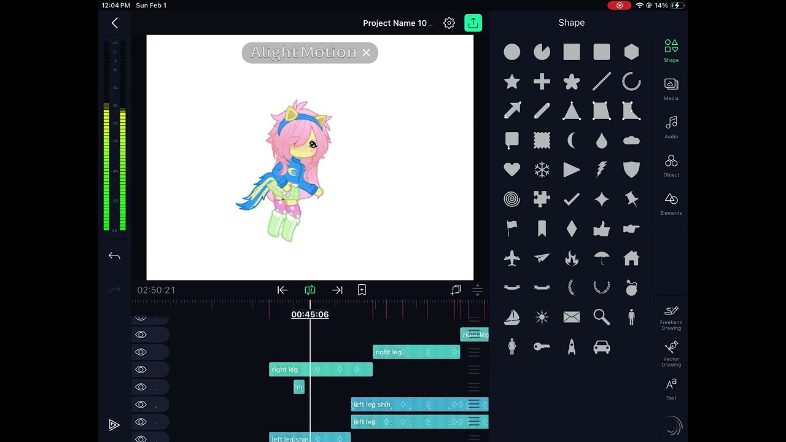Select the crescent moon shape
786x442 pixels.
coord(572,141)
